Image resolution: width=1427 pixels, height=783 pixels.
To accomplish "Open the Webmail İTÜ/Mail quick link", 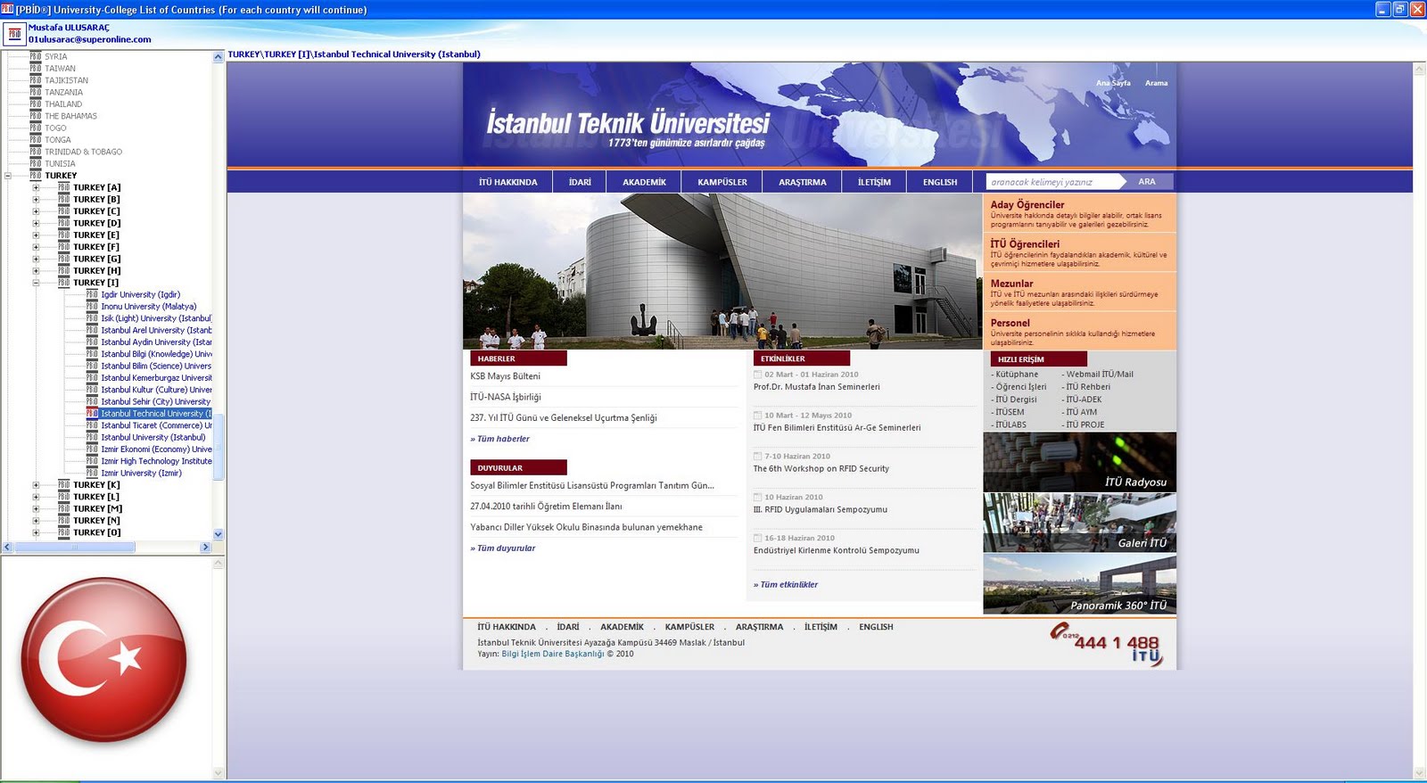I will pos(1098,375).
